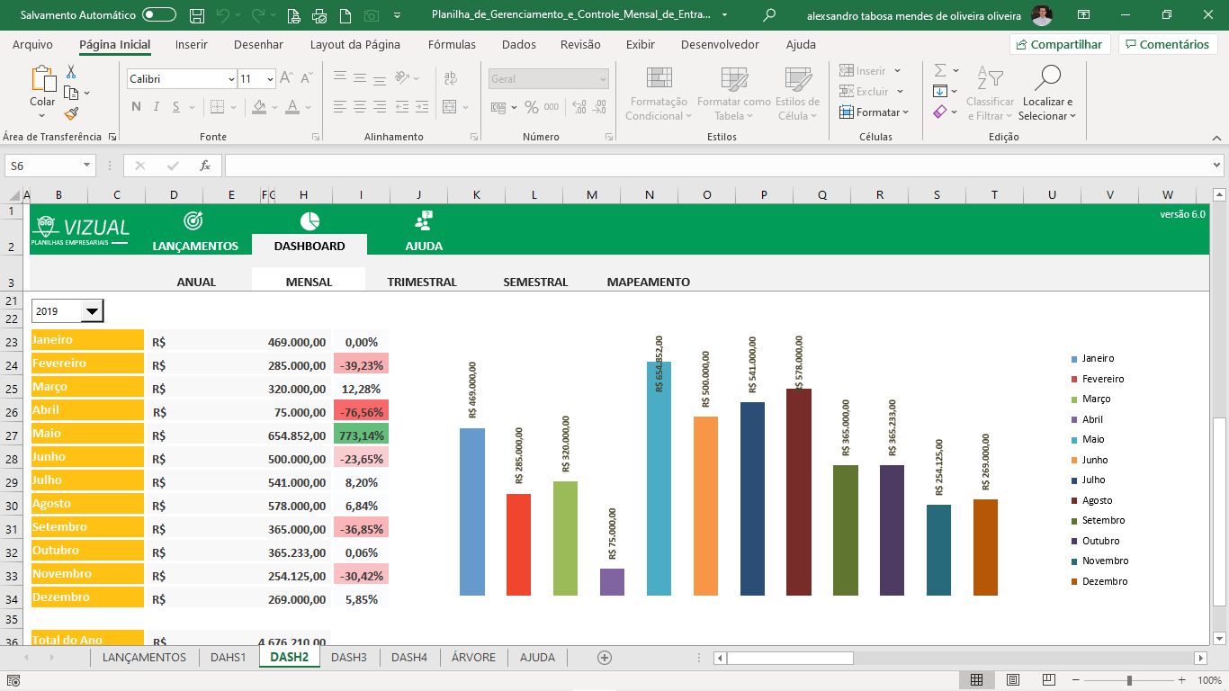This screenshot has height=691, width=1229.
Task: Open the Dados ribbon tab
Action: (x=519, y=44)
